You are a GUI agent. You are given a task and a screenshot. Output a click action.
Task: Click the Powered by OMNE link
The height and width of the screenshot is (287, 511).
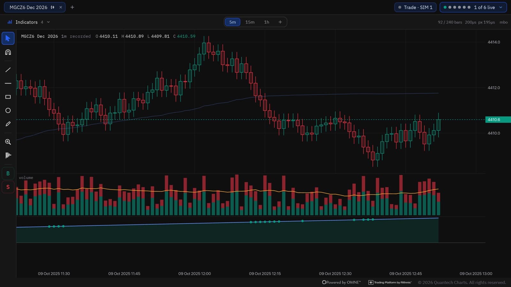[x=341, y=282]
